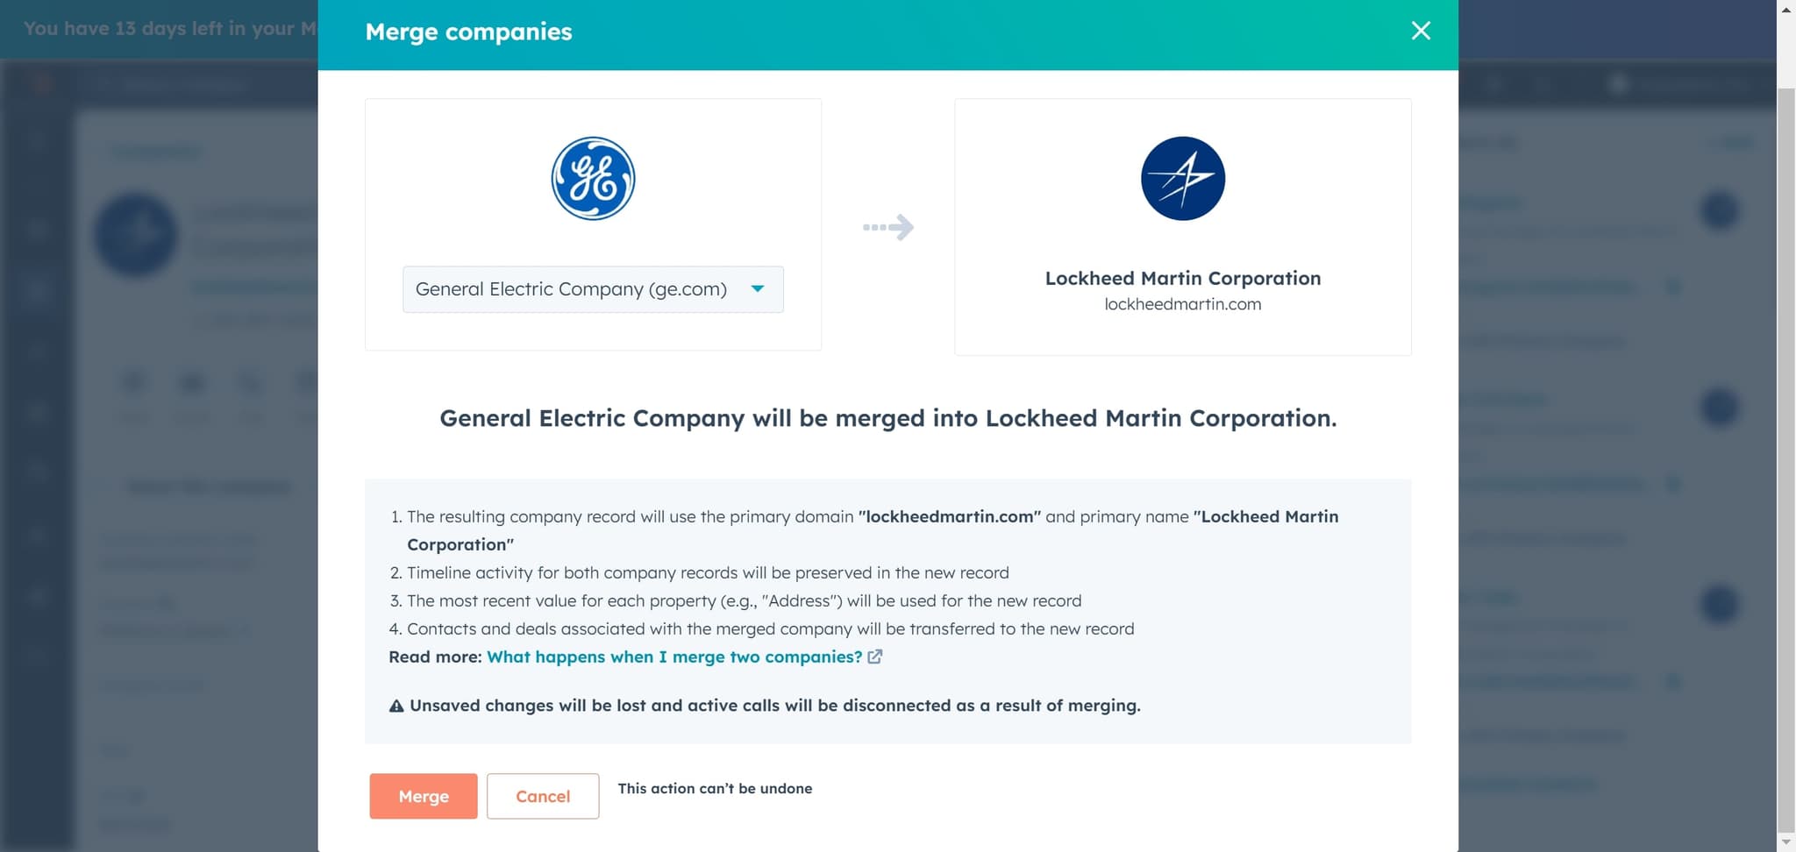The height and width of the screenshot is (852, 1796).
Task: Close the Merge companies dialog
Action: 1421,31
